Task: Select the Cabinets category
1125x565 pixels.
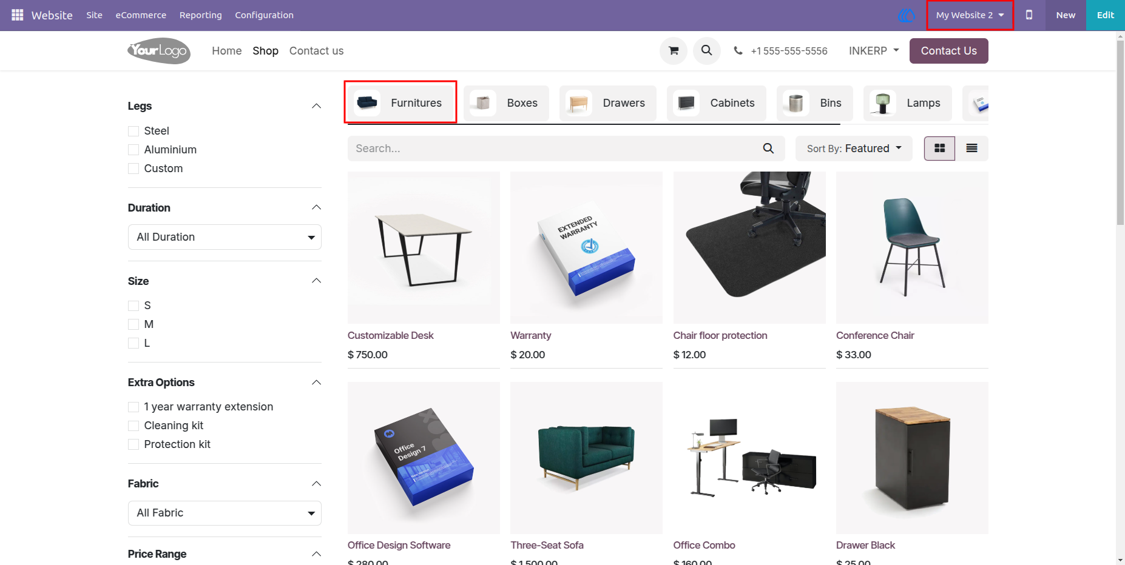Action: pos(717,103)
